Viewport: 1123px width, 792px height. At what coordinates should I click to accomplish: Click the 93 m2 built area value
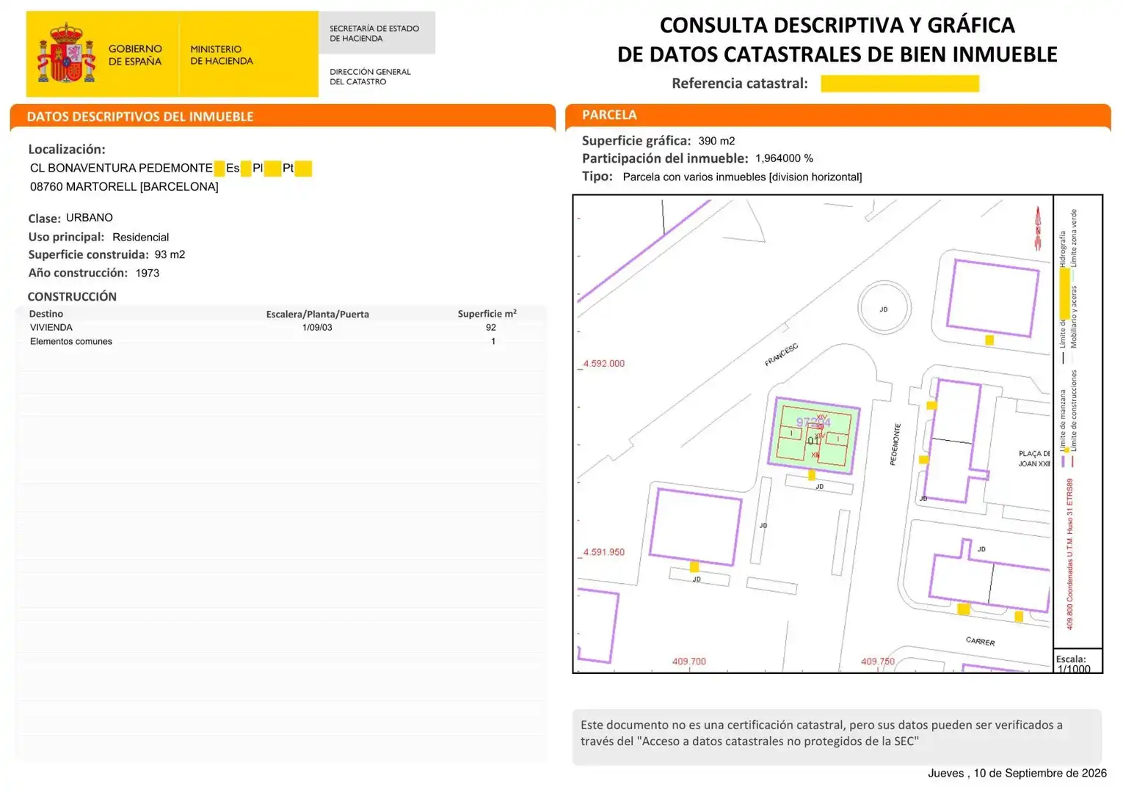170,254
